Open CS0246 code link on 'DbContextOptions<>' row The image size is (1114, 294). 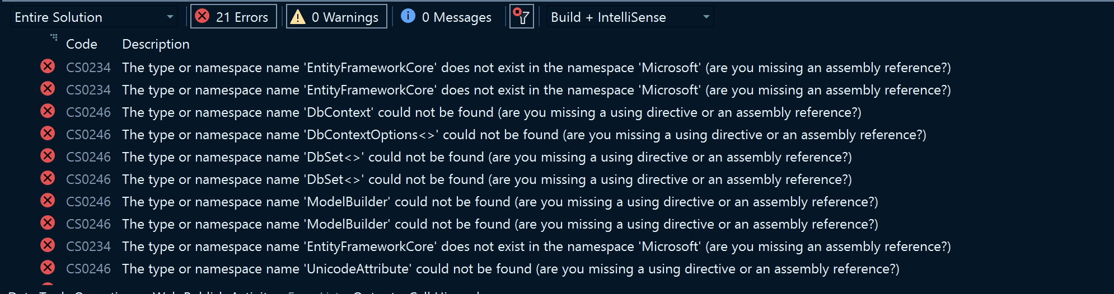click(x=88, y=135)
